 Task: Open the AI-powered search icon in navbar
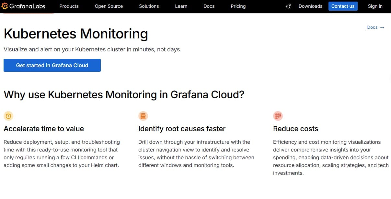[x=288, y=6]
